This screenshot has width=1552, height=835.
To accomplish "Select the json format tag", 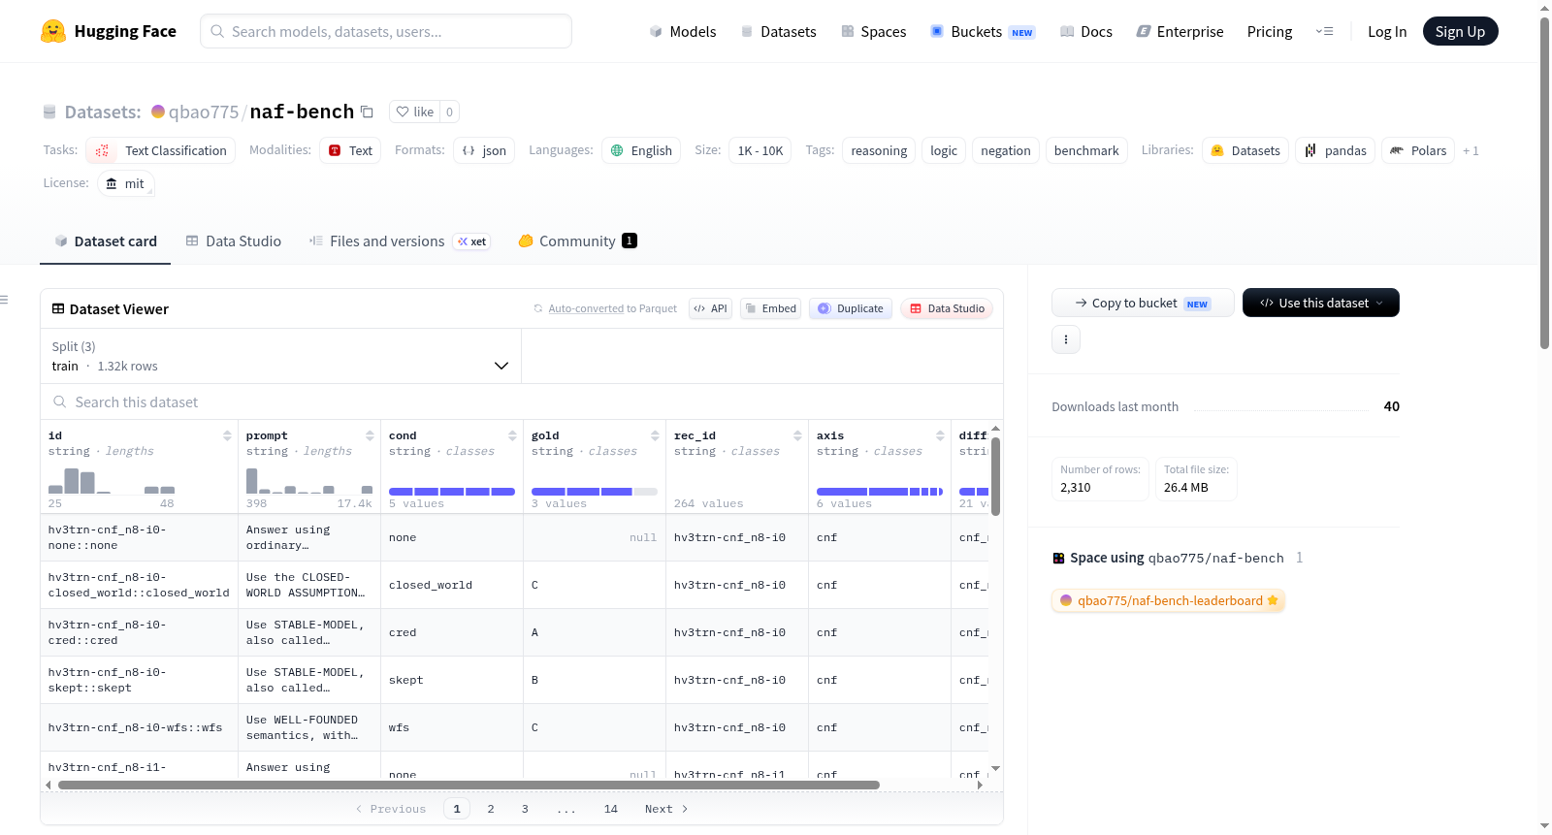I will (484, 150).
